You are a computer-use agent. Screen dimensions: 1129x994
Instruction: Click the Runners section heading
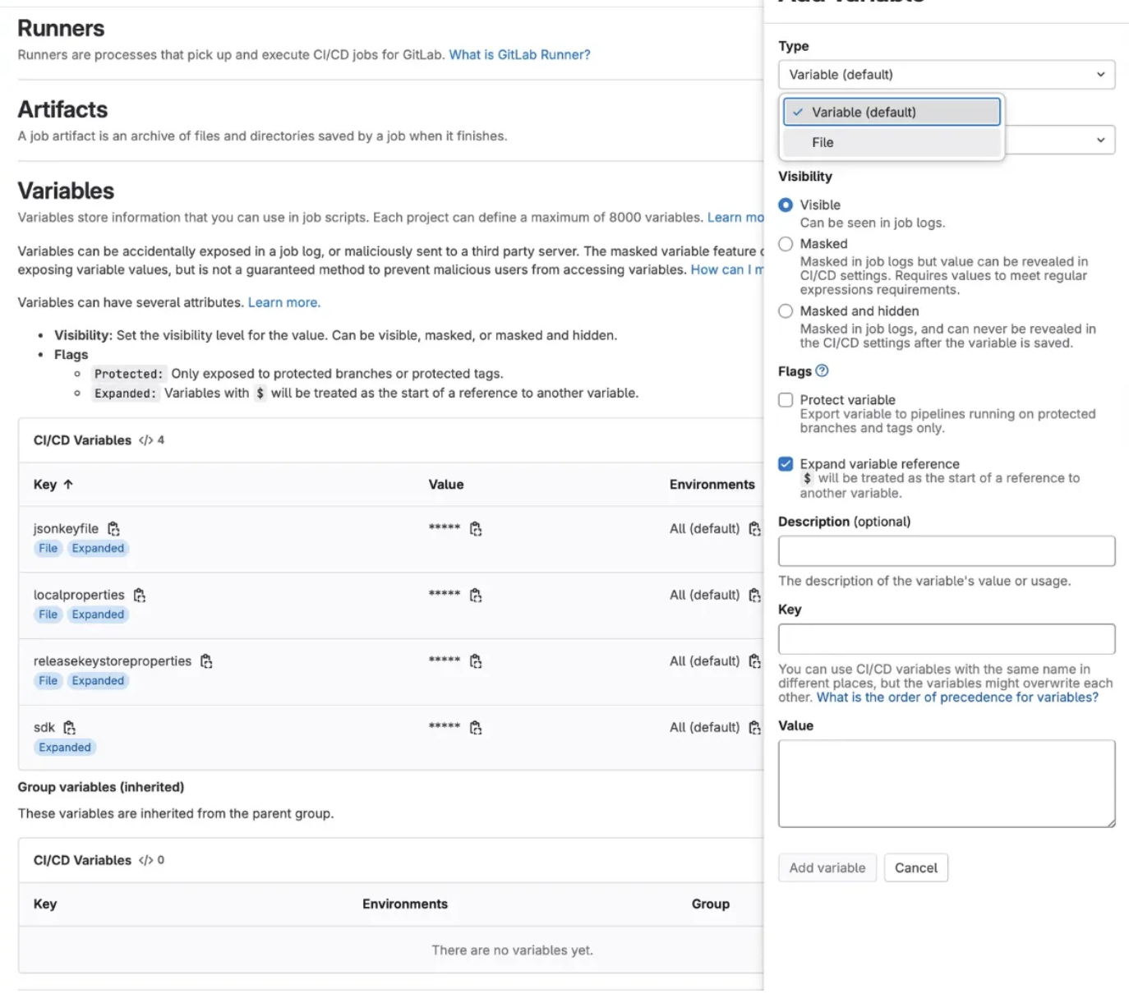61,29
